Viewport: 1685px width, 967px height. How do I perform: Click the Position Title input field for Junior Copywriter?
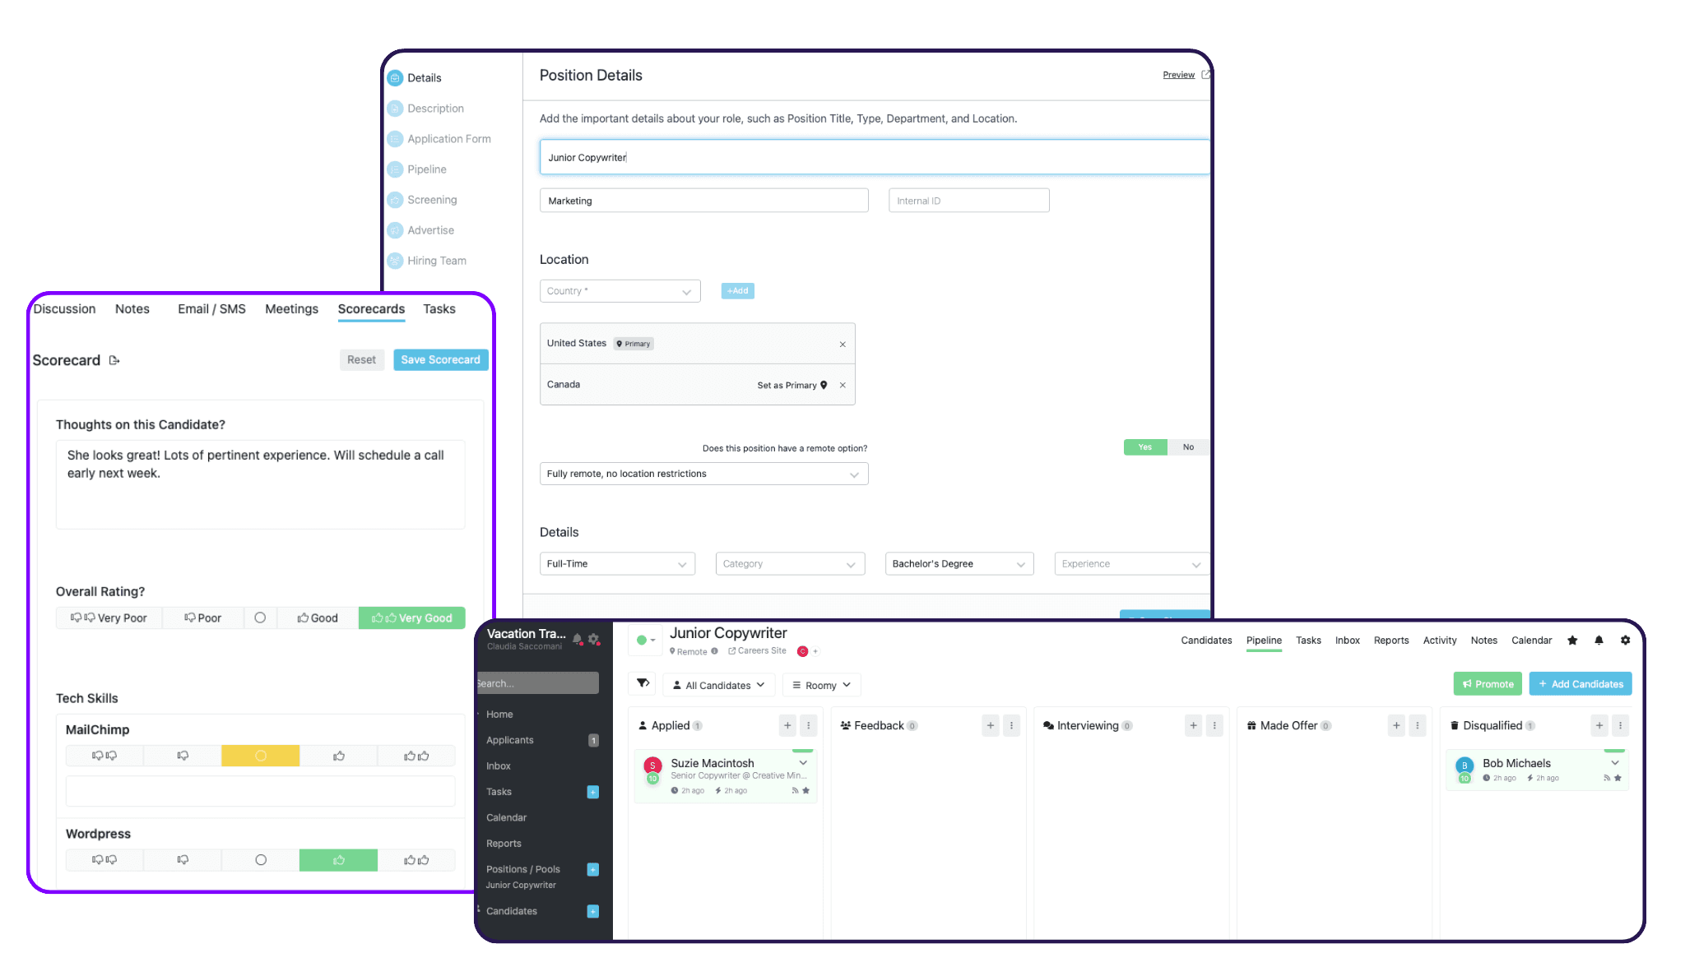(x=875, y=156)
